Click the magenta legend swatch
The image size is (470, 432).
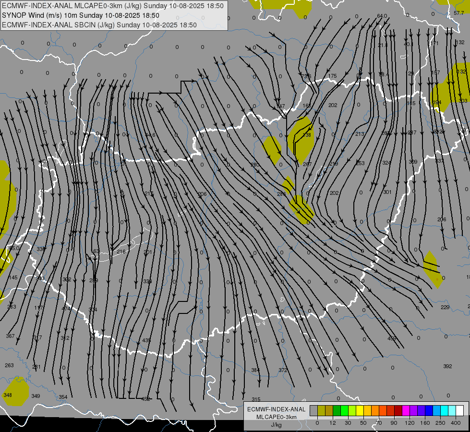(406, 410)
